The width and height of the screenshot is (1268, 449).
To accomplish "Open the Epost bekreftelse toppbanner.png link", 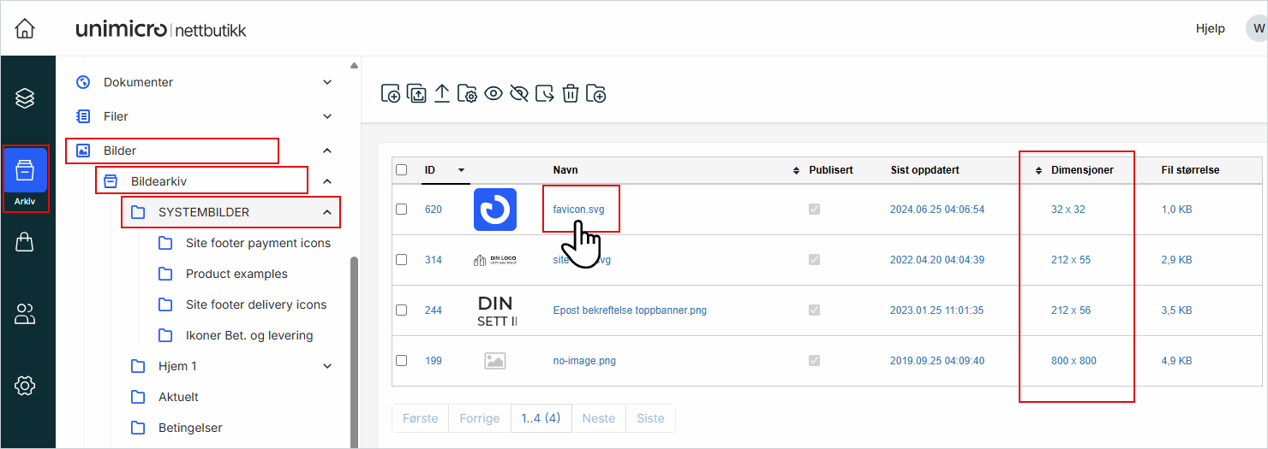I will click(x=630, y=310).
